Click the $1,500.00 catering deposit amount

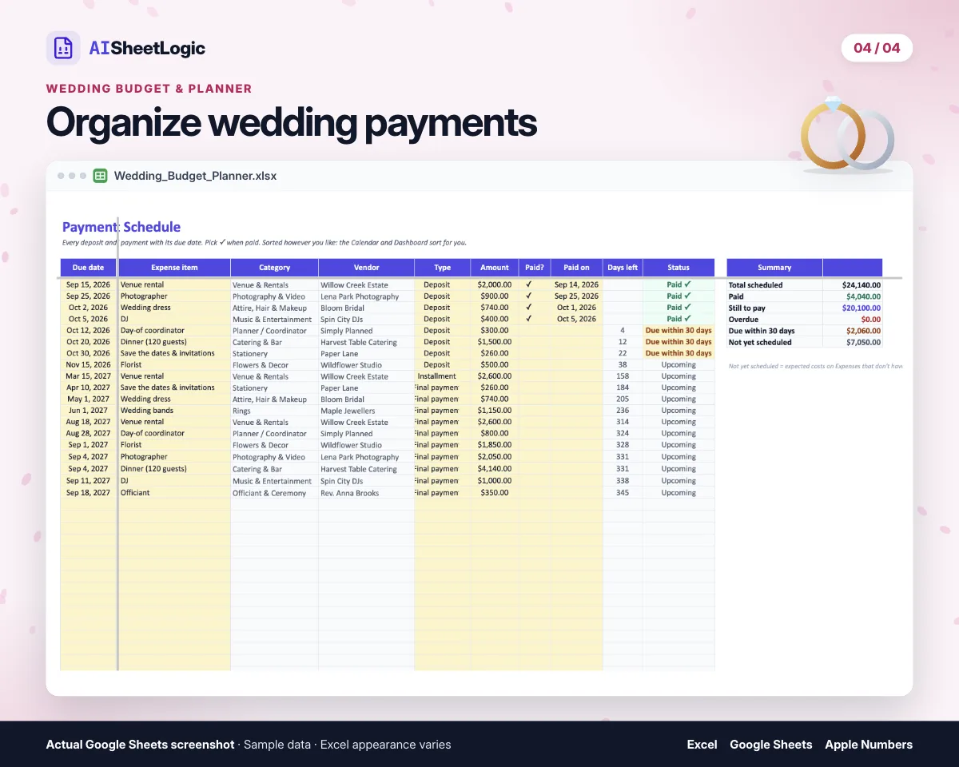tap(495, 342)
